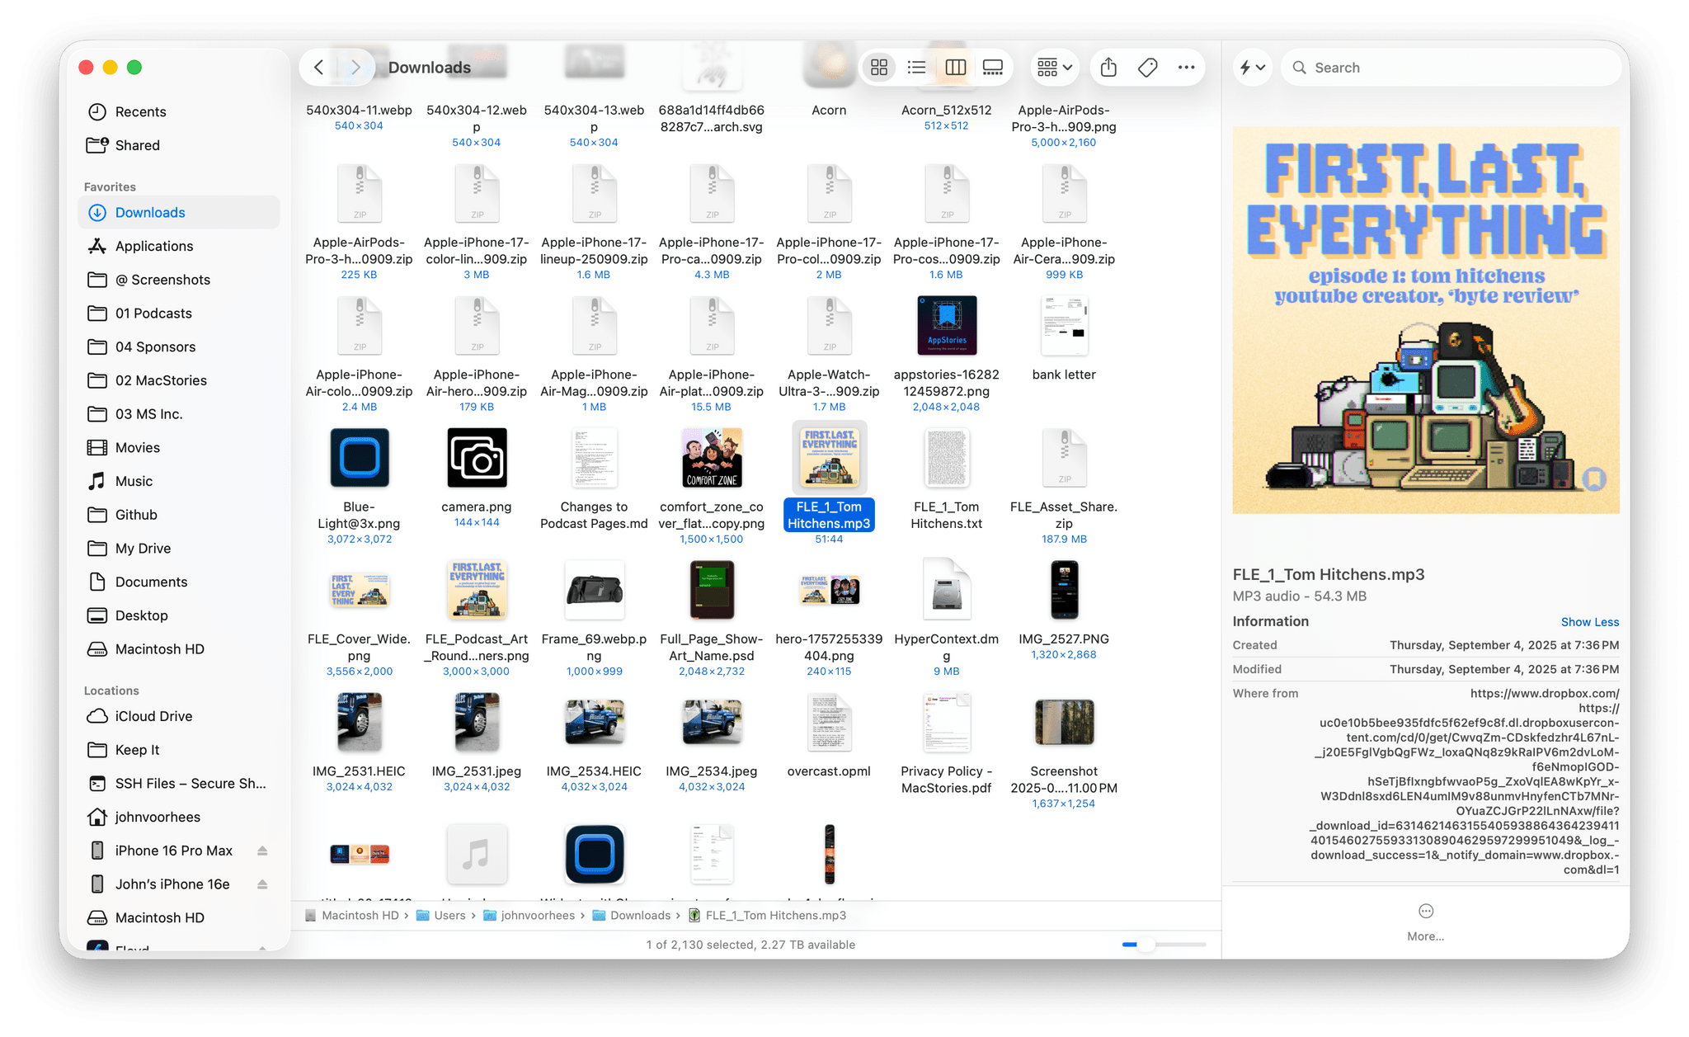
Task: Click Show Less in Information section
Action: [1589, 622]
